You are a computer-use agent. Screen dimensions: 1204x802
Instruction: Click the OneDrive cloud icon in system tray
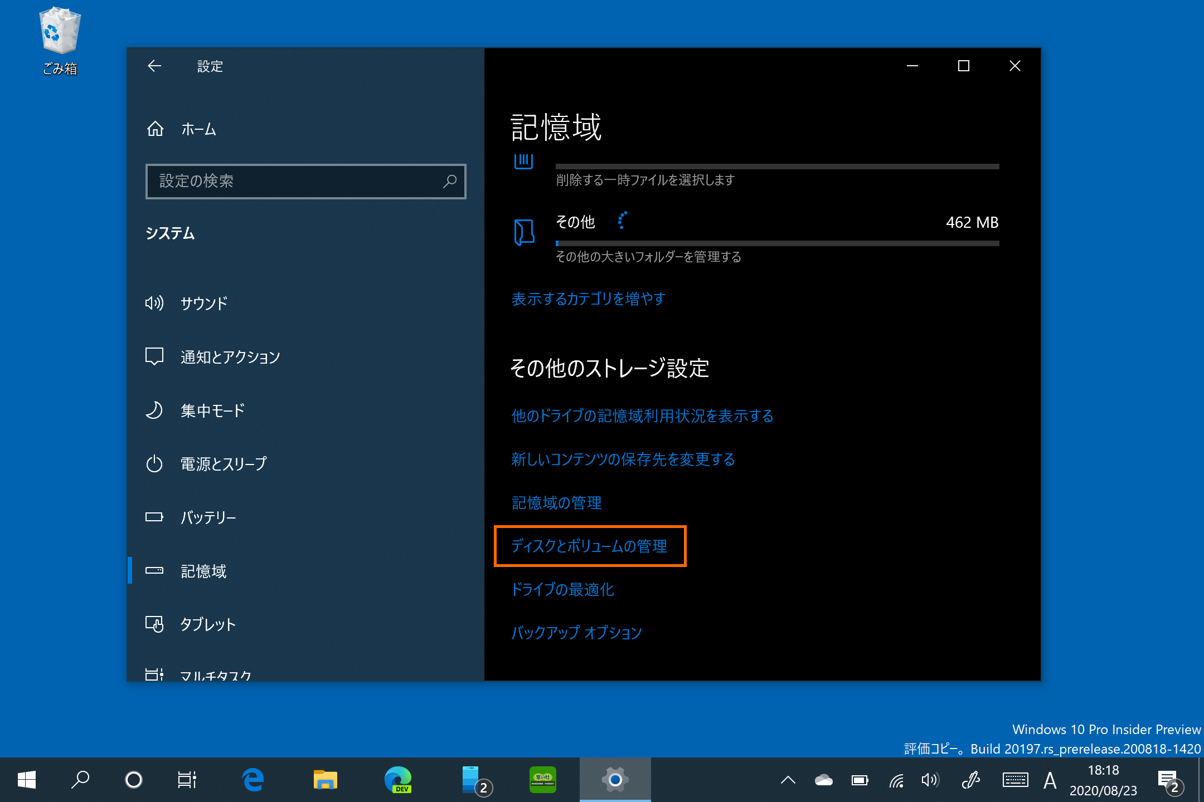[824, 780]
